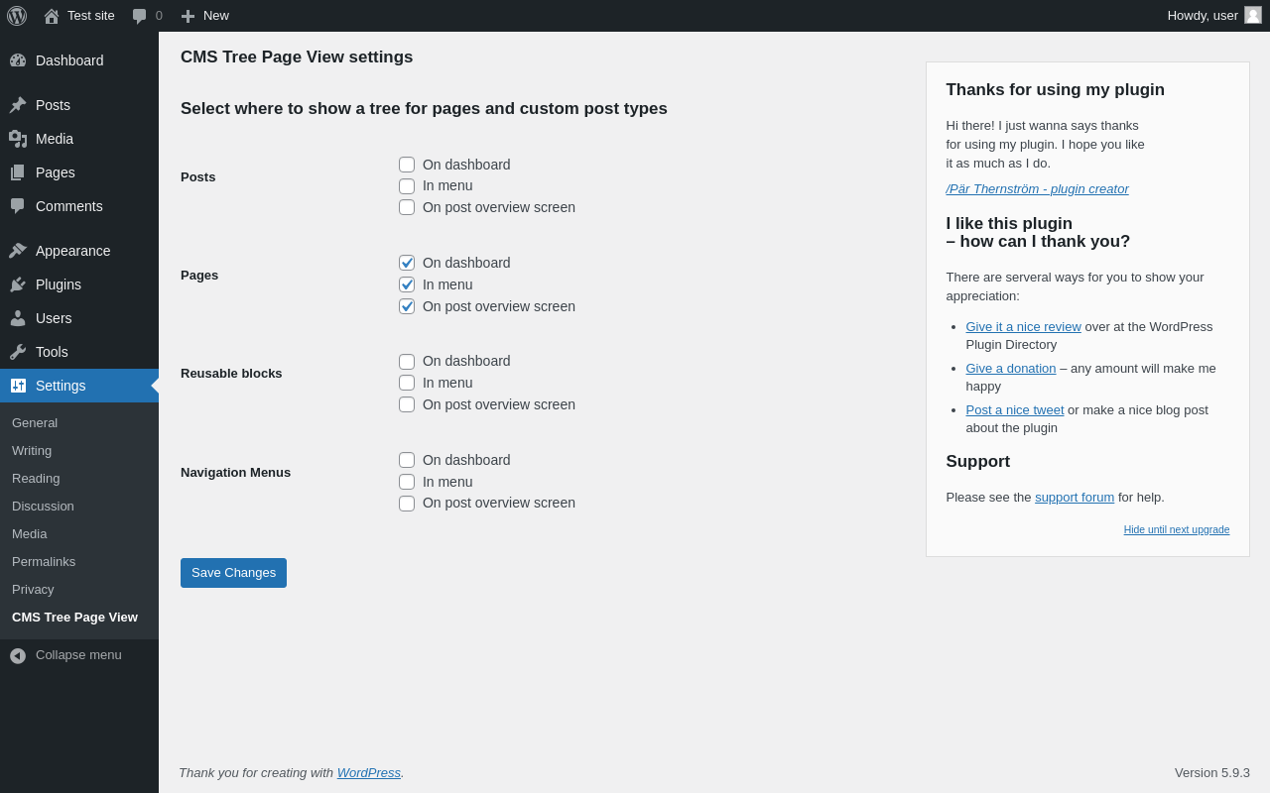The width and height of the screenshot is (1270, 793).
Task: Open the Media settings submenu item
Action: [x=30, y=533]
